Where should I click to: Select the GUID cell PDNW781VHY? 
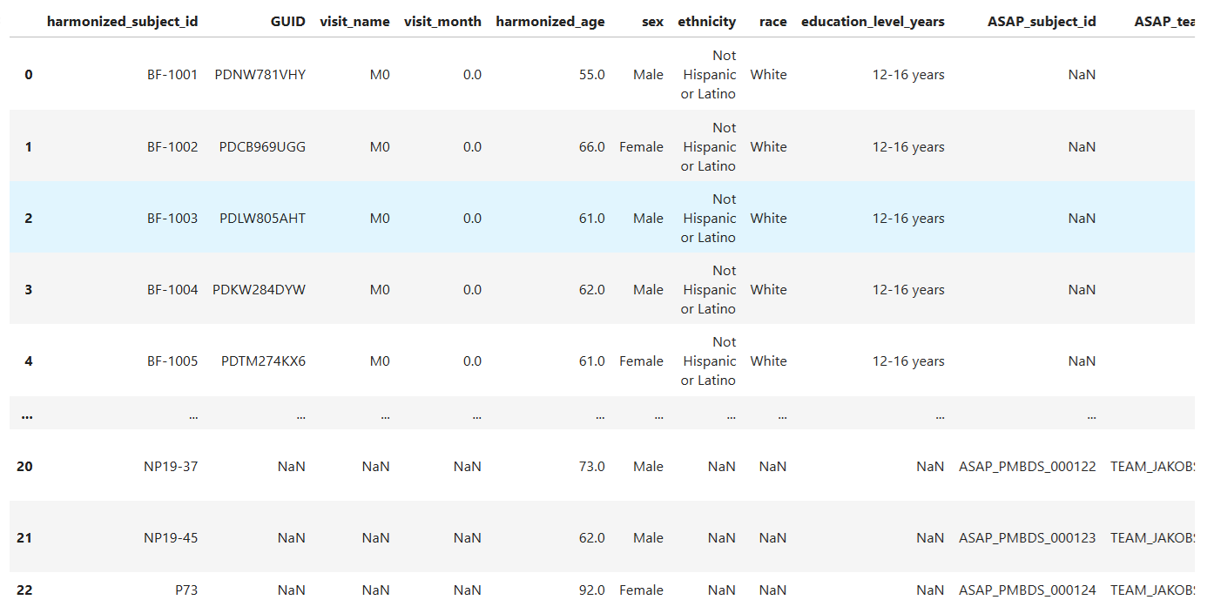261,74
